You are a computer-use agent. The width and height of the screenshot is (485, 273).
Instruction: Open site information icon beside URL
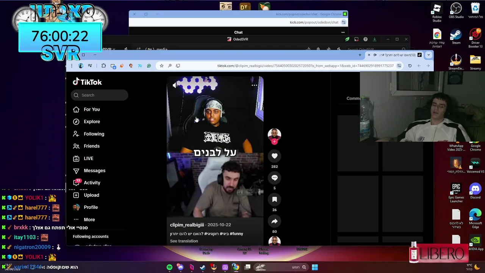(x=399, y=66)
